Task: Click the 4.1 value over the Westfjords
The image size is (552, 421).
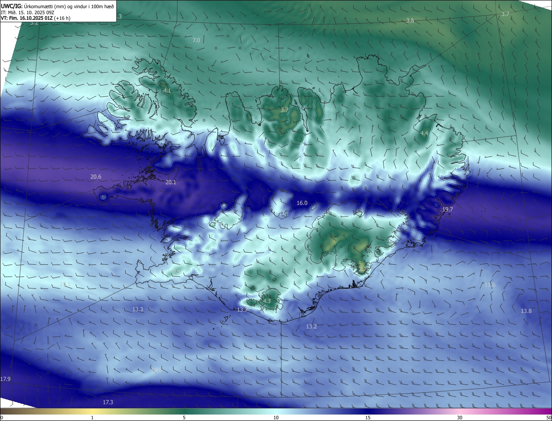Action: pyautogui.click(x=167, y=91)
